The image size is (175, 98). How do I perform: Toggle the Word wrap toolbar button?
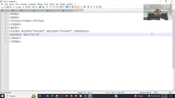click(61, 7)
